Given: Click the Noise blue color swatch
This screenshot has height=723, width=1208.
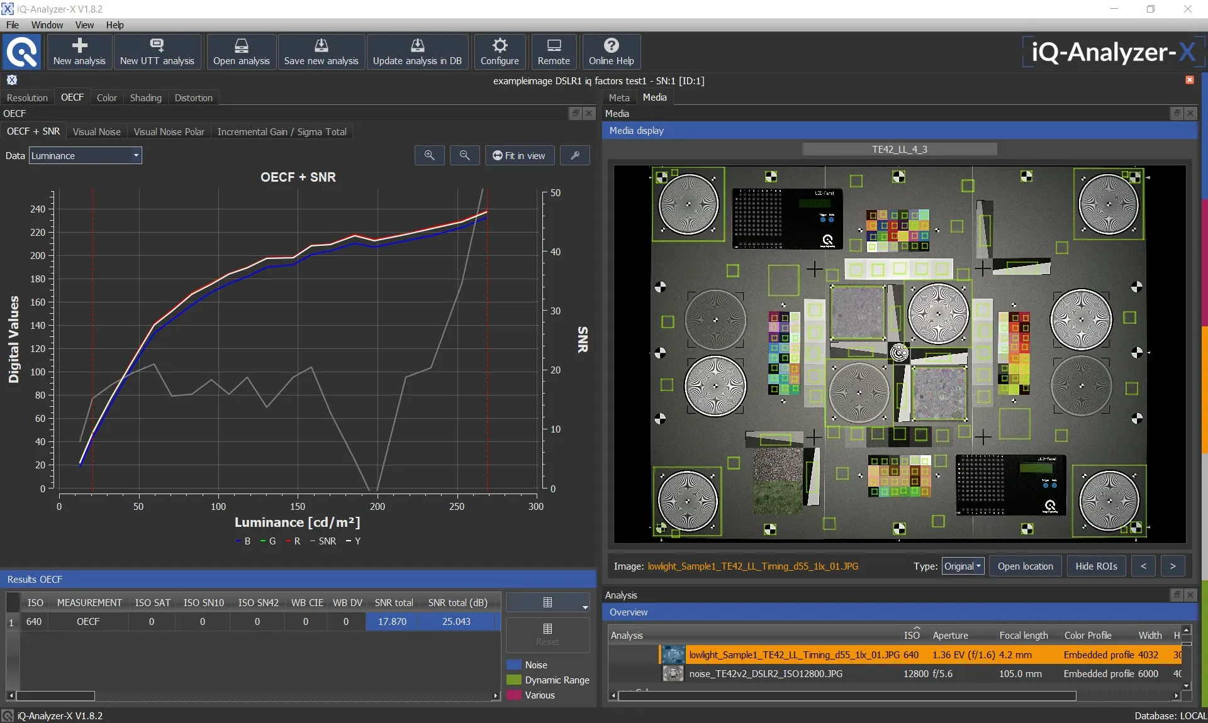Looking at the screenshot, I should click(x=514, y=665).
